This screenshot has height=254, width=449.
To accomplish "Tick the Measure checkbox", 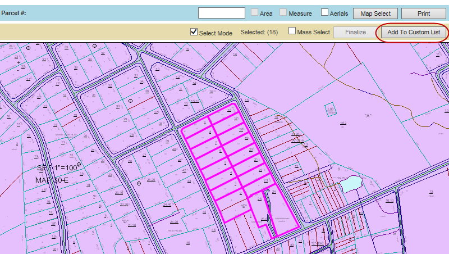I will [283, 12].
